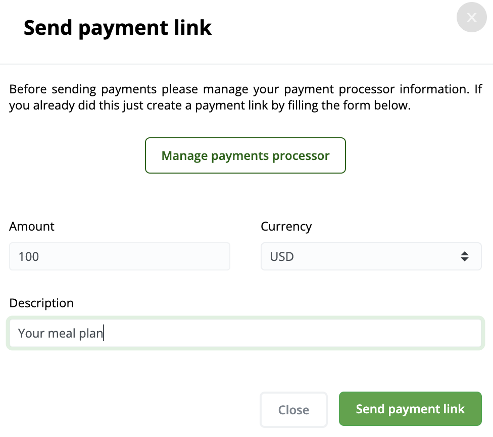Image resolution: width=493 pixels, height=437 pixels.
Task: Submit with green Send payment link button
Action: click(x=410, y=409)
